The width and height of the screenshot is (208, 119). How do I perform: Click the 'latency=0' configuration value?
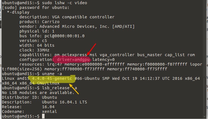tap(103, 59)
